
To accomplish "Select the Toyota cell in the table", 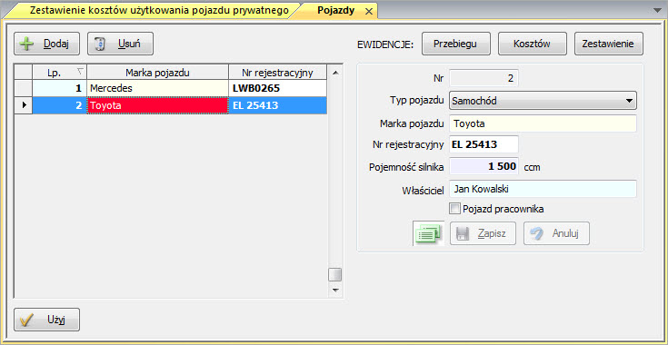I will pos(157,105).
